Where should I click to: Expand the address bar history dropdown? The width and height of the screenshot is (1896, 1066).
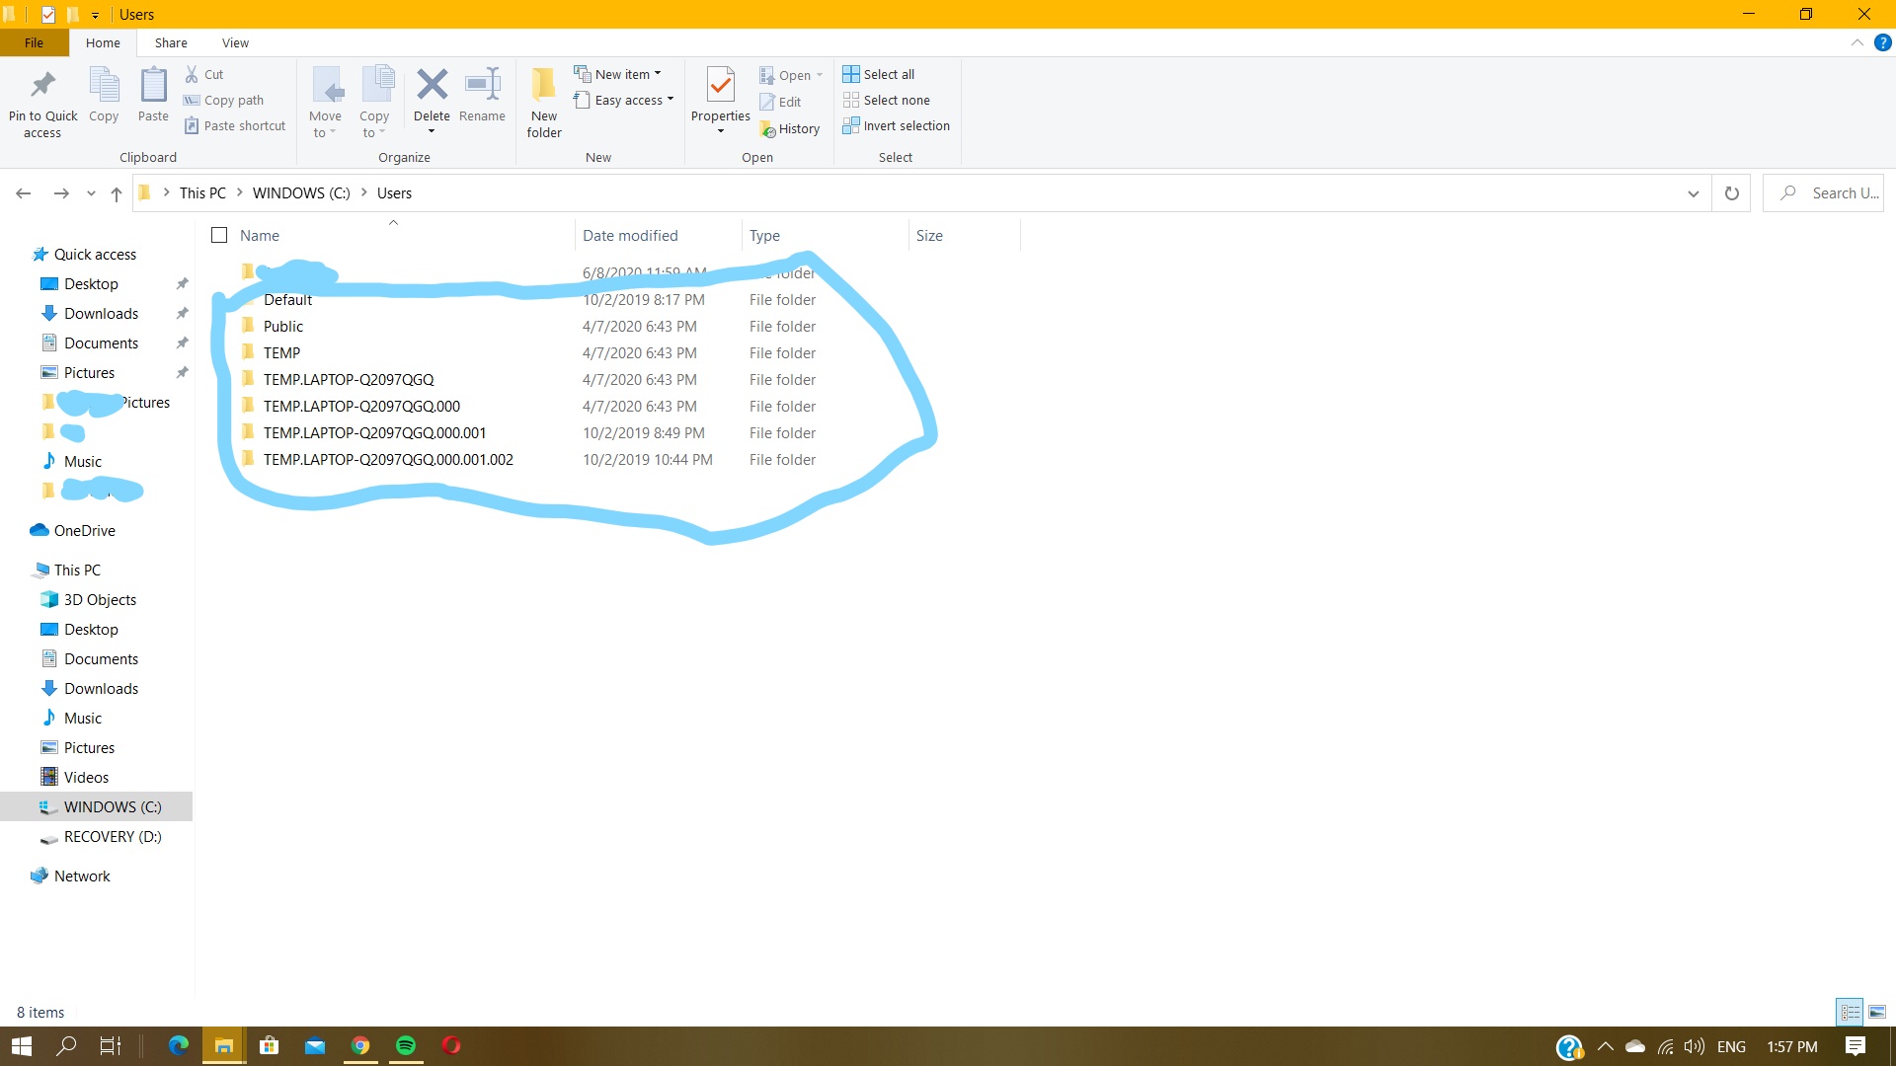(x=1693, y=193)
